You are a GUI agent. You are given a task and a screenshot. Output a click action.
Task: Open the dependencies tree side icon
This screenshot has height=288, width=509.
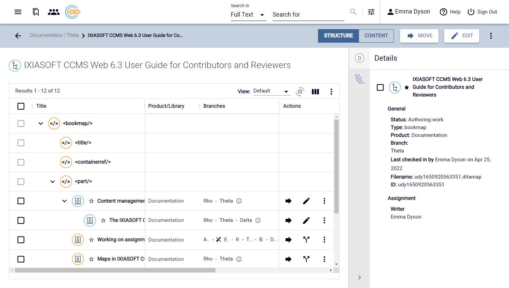[359, 79]
